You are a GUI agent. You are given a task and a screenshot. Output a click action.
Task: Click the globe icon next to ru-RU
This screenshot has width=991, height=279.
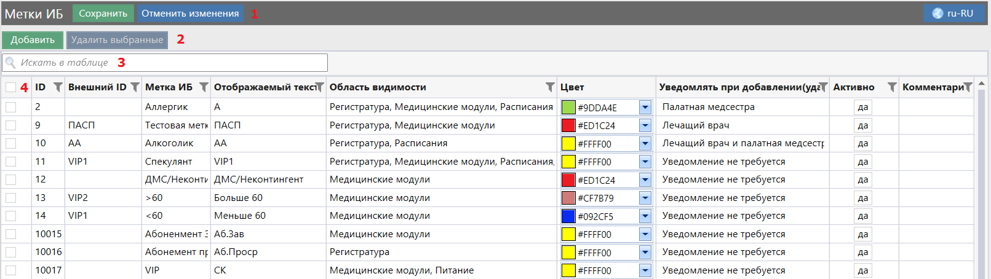(x=937, y=14)
